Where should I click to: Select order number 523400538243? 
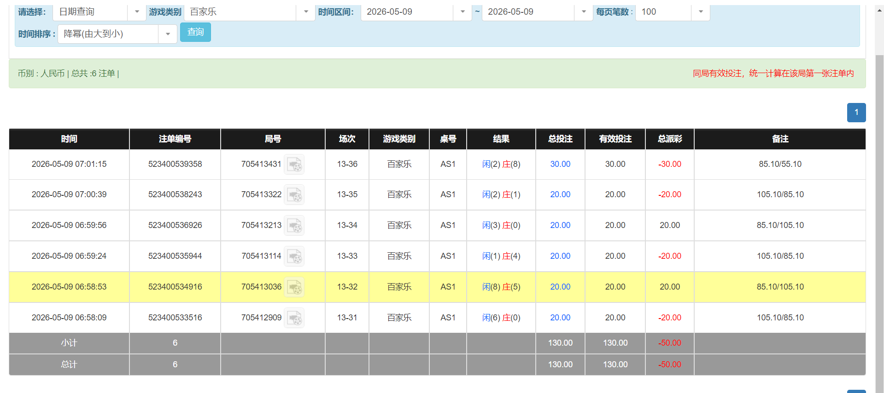pyautogui.click(x=175, y=194)
